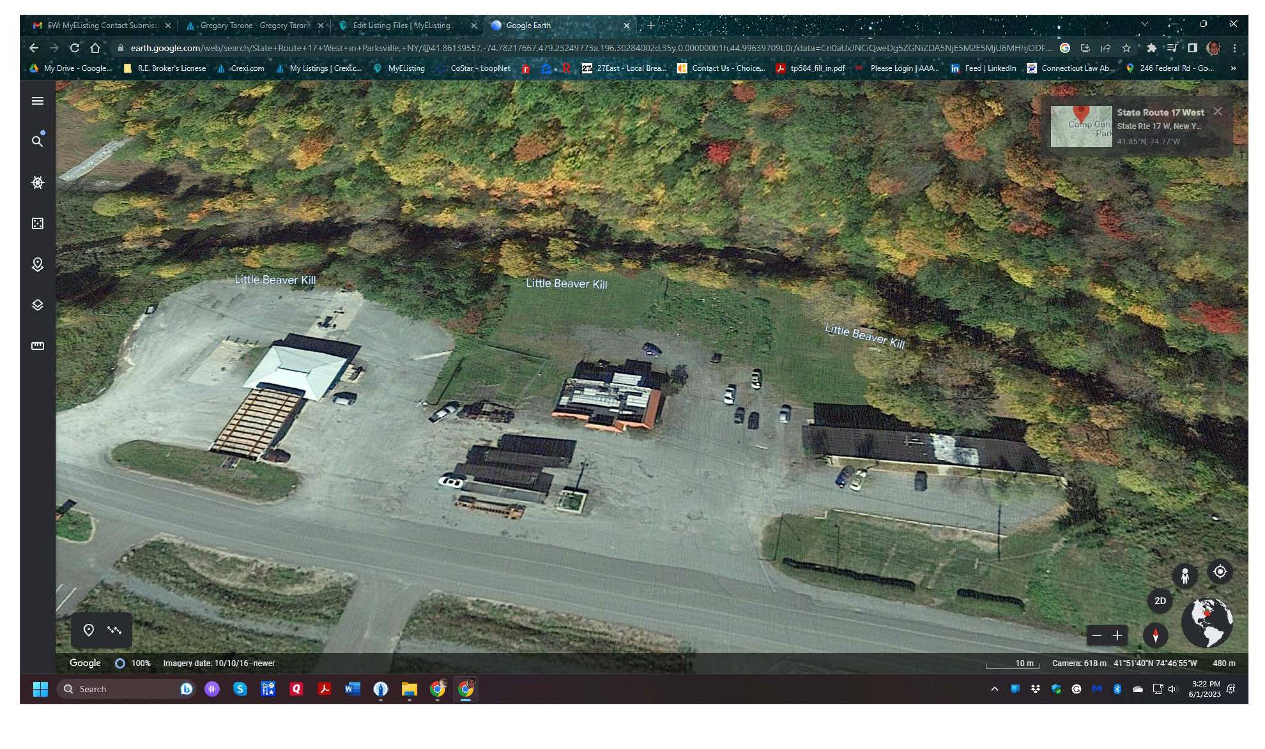This screenshot has width=1265, height=749.
Task: Select the Measure distance ruler tool
Action: 38,346
